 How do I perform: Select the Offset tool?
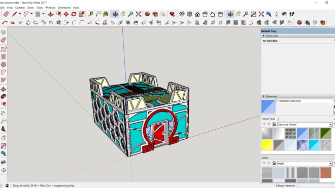point(58,14)
